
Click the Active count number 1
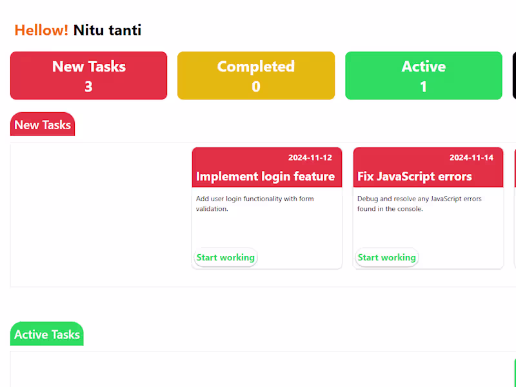[x=423, y=86]
